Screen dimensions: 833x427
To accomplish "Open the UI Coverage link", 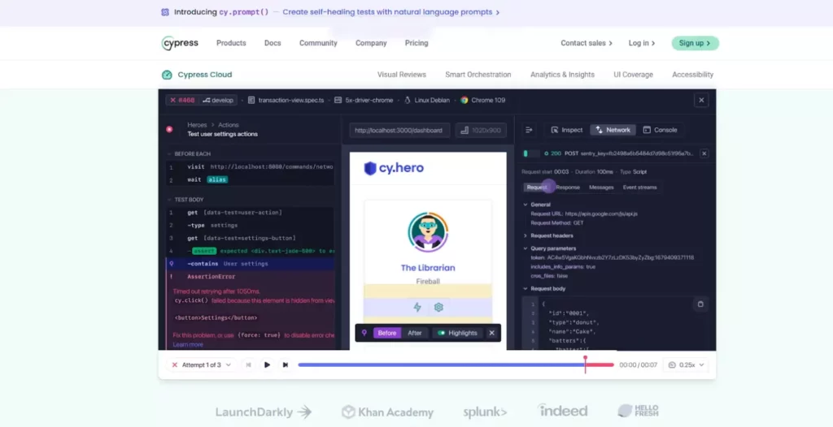I will tap(633, 75).
